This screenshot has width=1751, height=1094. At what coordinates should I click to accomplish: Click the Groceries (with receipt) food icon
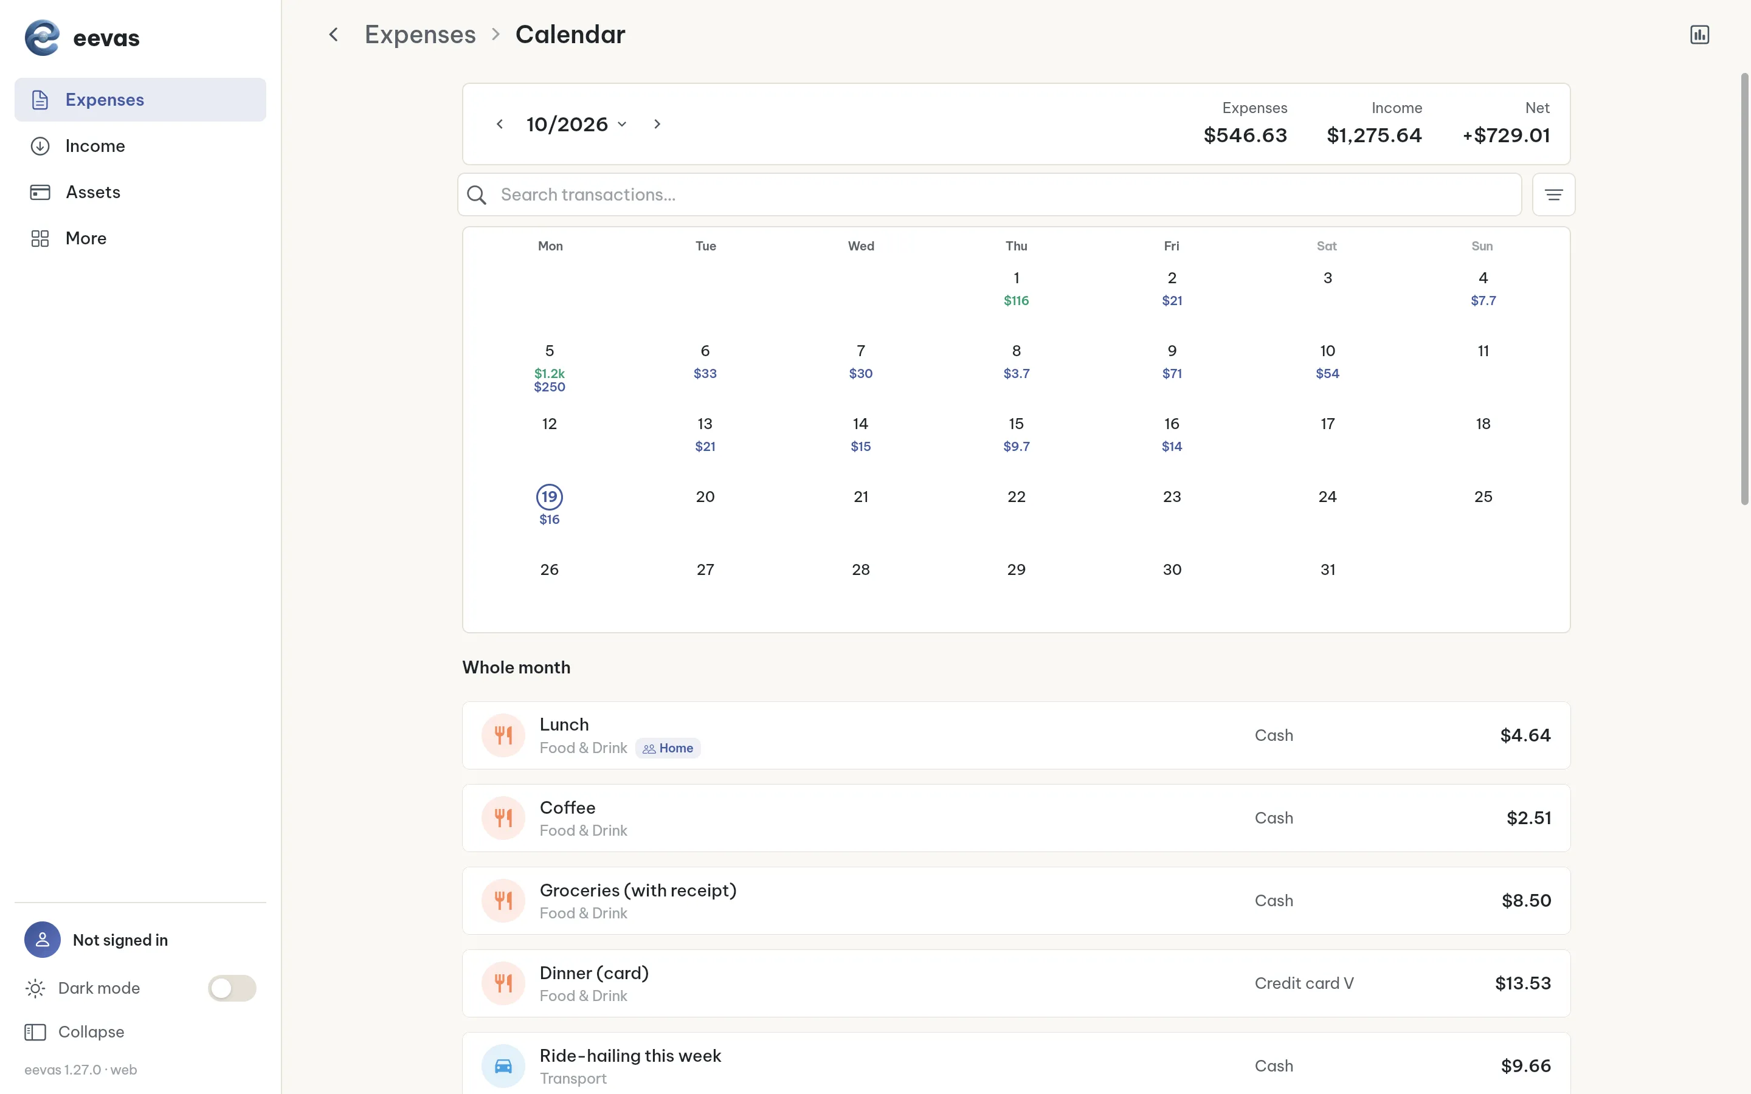coord(503,901)
